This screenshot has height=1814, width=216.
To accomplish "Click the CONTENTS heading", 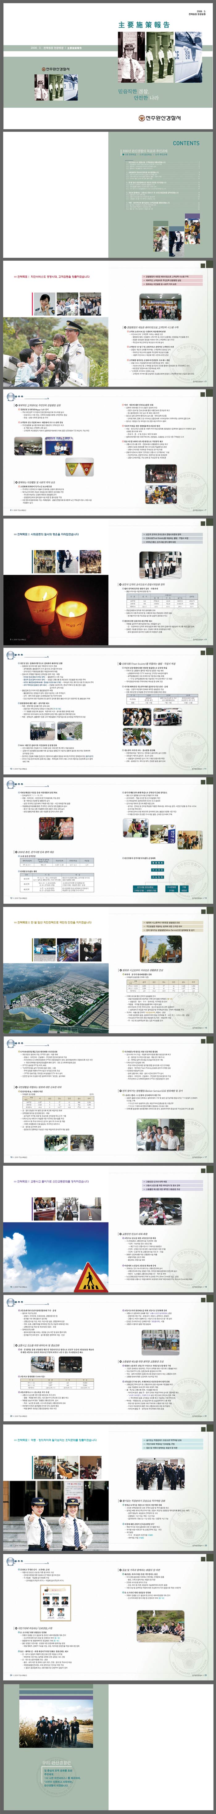I will tap(186, 143).
